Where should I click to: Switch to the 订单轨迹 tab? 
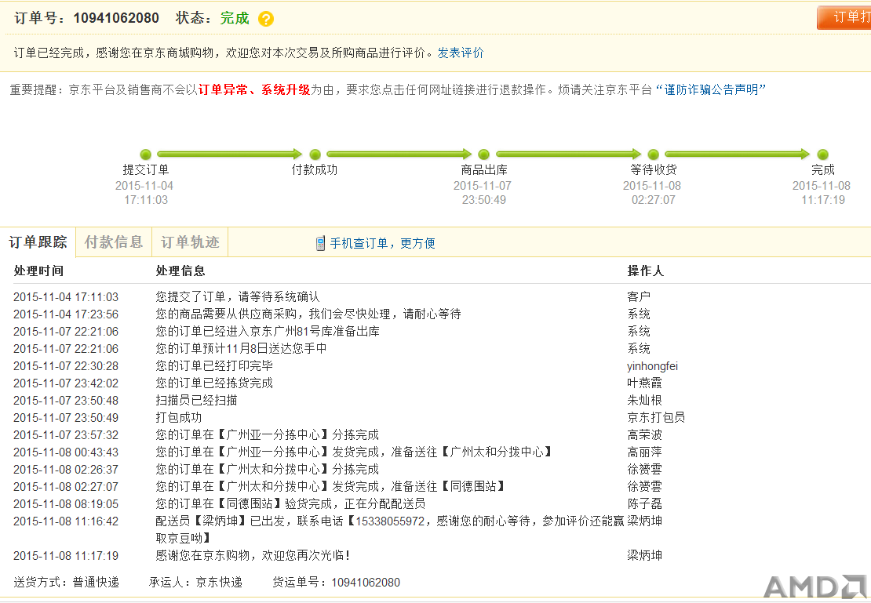tap(190, 242)
